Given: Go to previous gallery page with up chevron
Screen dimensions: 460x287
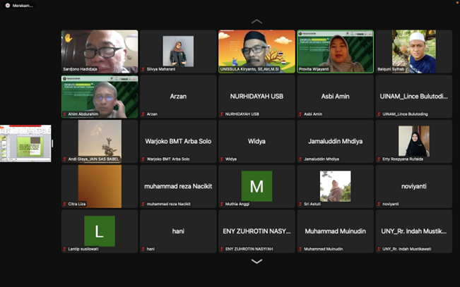Looking at the screenshot, I should point(256,21).
